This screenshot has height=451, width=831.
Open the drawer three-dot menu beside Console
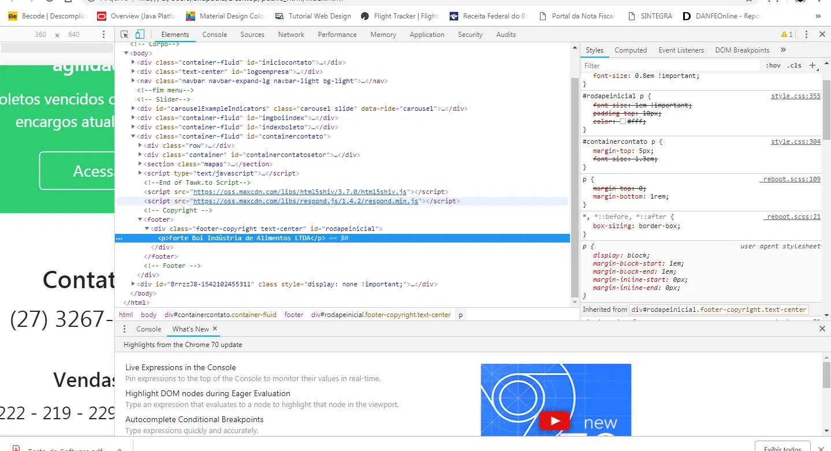coord(124,329)
